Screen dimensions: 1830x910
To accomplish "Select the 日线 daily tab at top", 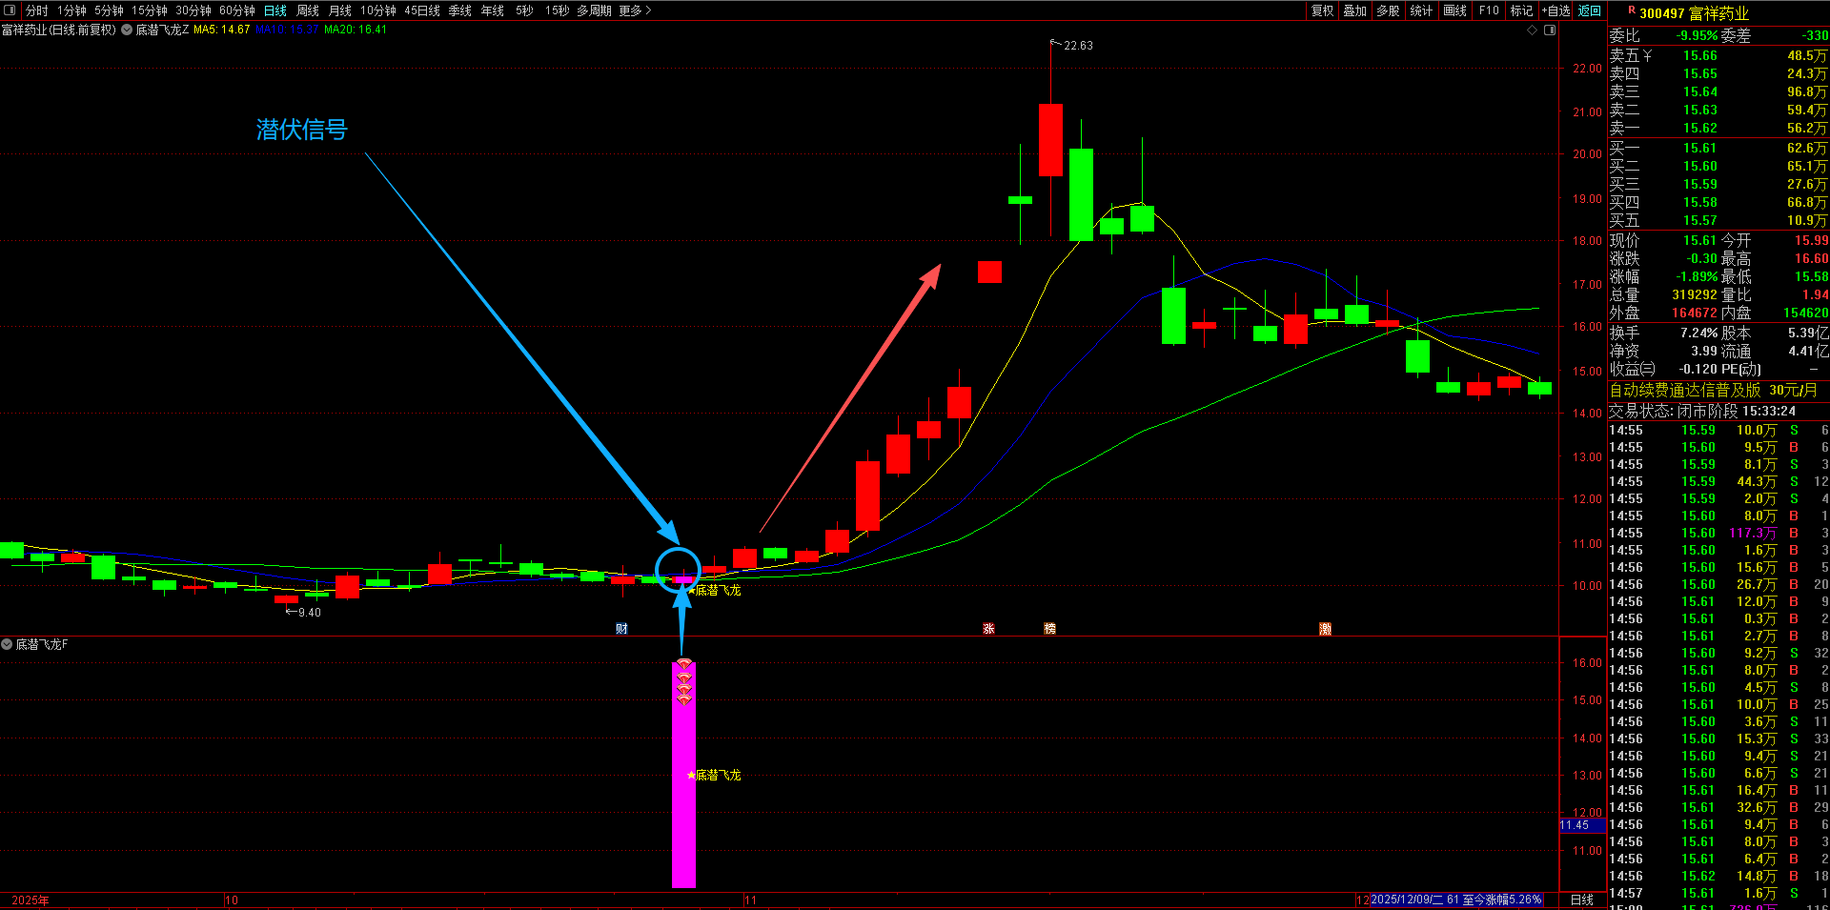I will [275, 10].
